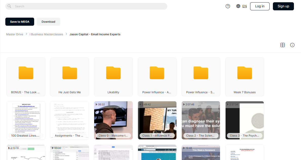The height and width of the screenshot is (160, 301).
Task: Play Class 3 - The Psych... video
Action: point(245,120)
